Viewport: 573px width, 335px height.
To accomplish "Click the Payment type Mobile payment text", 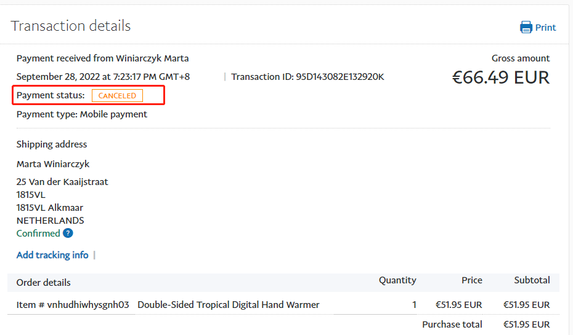I will 82,114.
